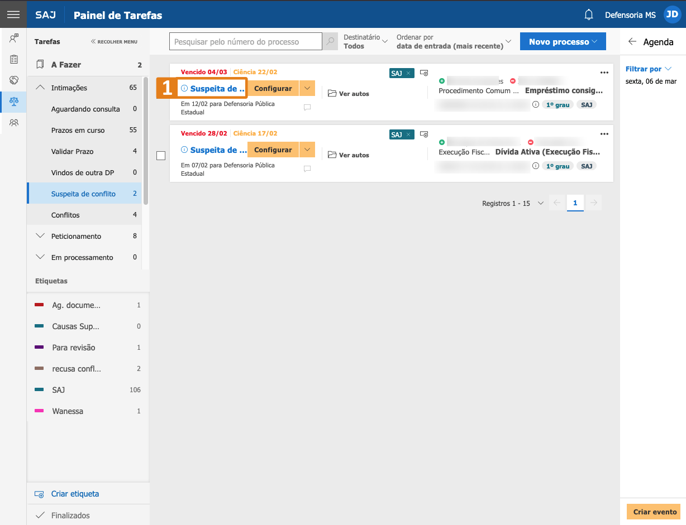Open Configurar dropdown arrow on second task
The image size is (686, 525).
307,150
